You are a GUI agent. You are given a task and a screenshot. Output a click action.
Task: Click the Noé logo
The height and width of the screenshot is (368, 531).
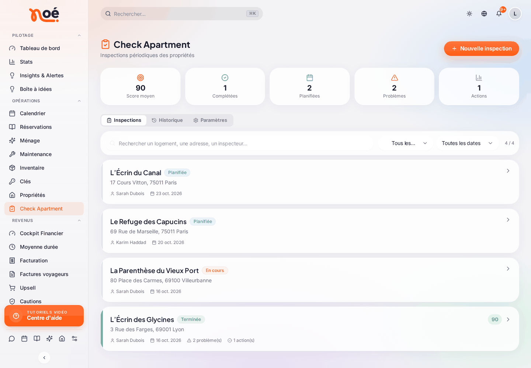44,15
